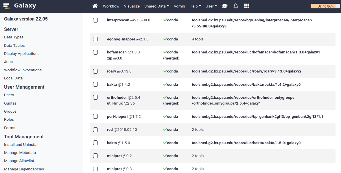This screenshot has width=341, height=173.
Task: Click the Using 86% quota meter
Action: 325,6
